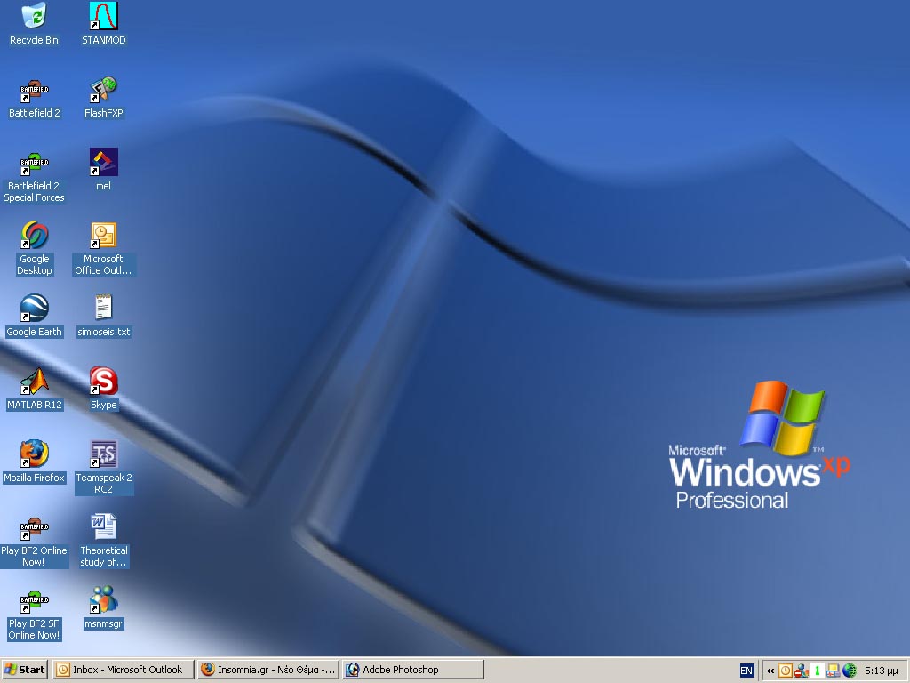Click the MSN Messenger tray status icon

(801, 671)
